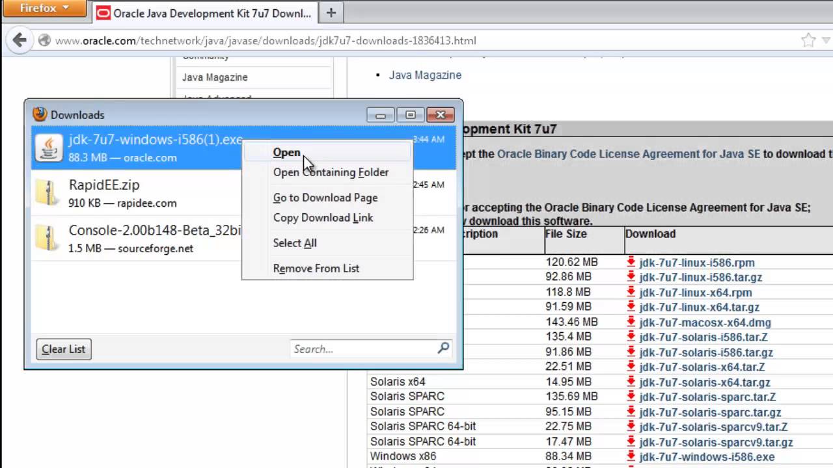This screenshot has height=468, width=833.
Task: Minimize the Downloads window
Action: click(381, 115)
